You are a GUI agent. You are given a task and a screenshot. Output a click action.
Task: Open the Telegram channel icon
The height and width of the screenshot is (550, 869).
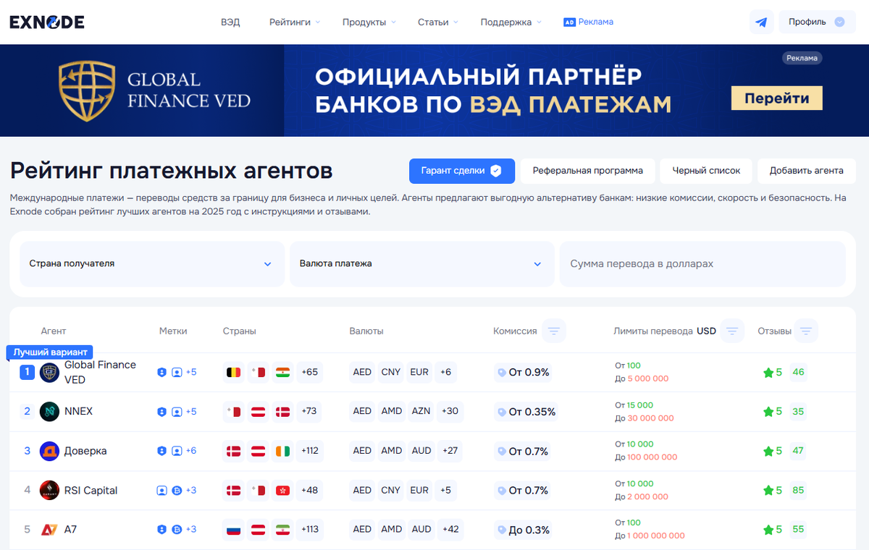pos(761,22)
